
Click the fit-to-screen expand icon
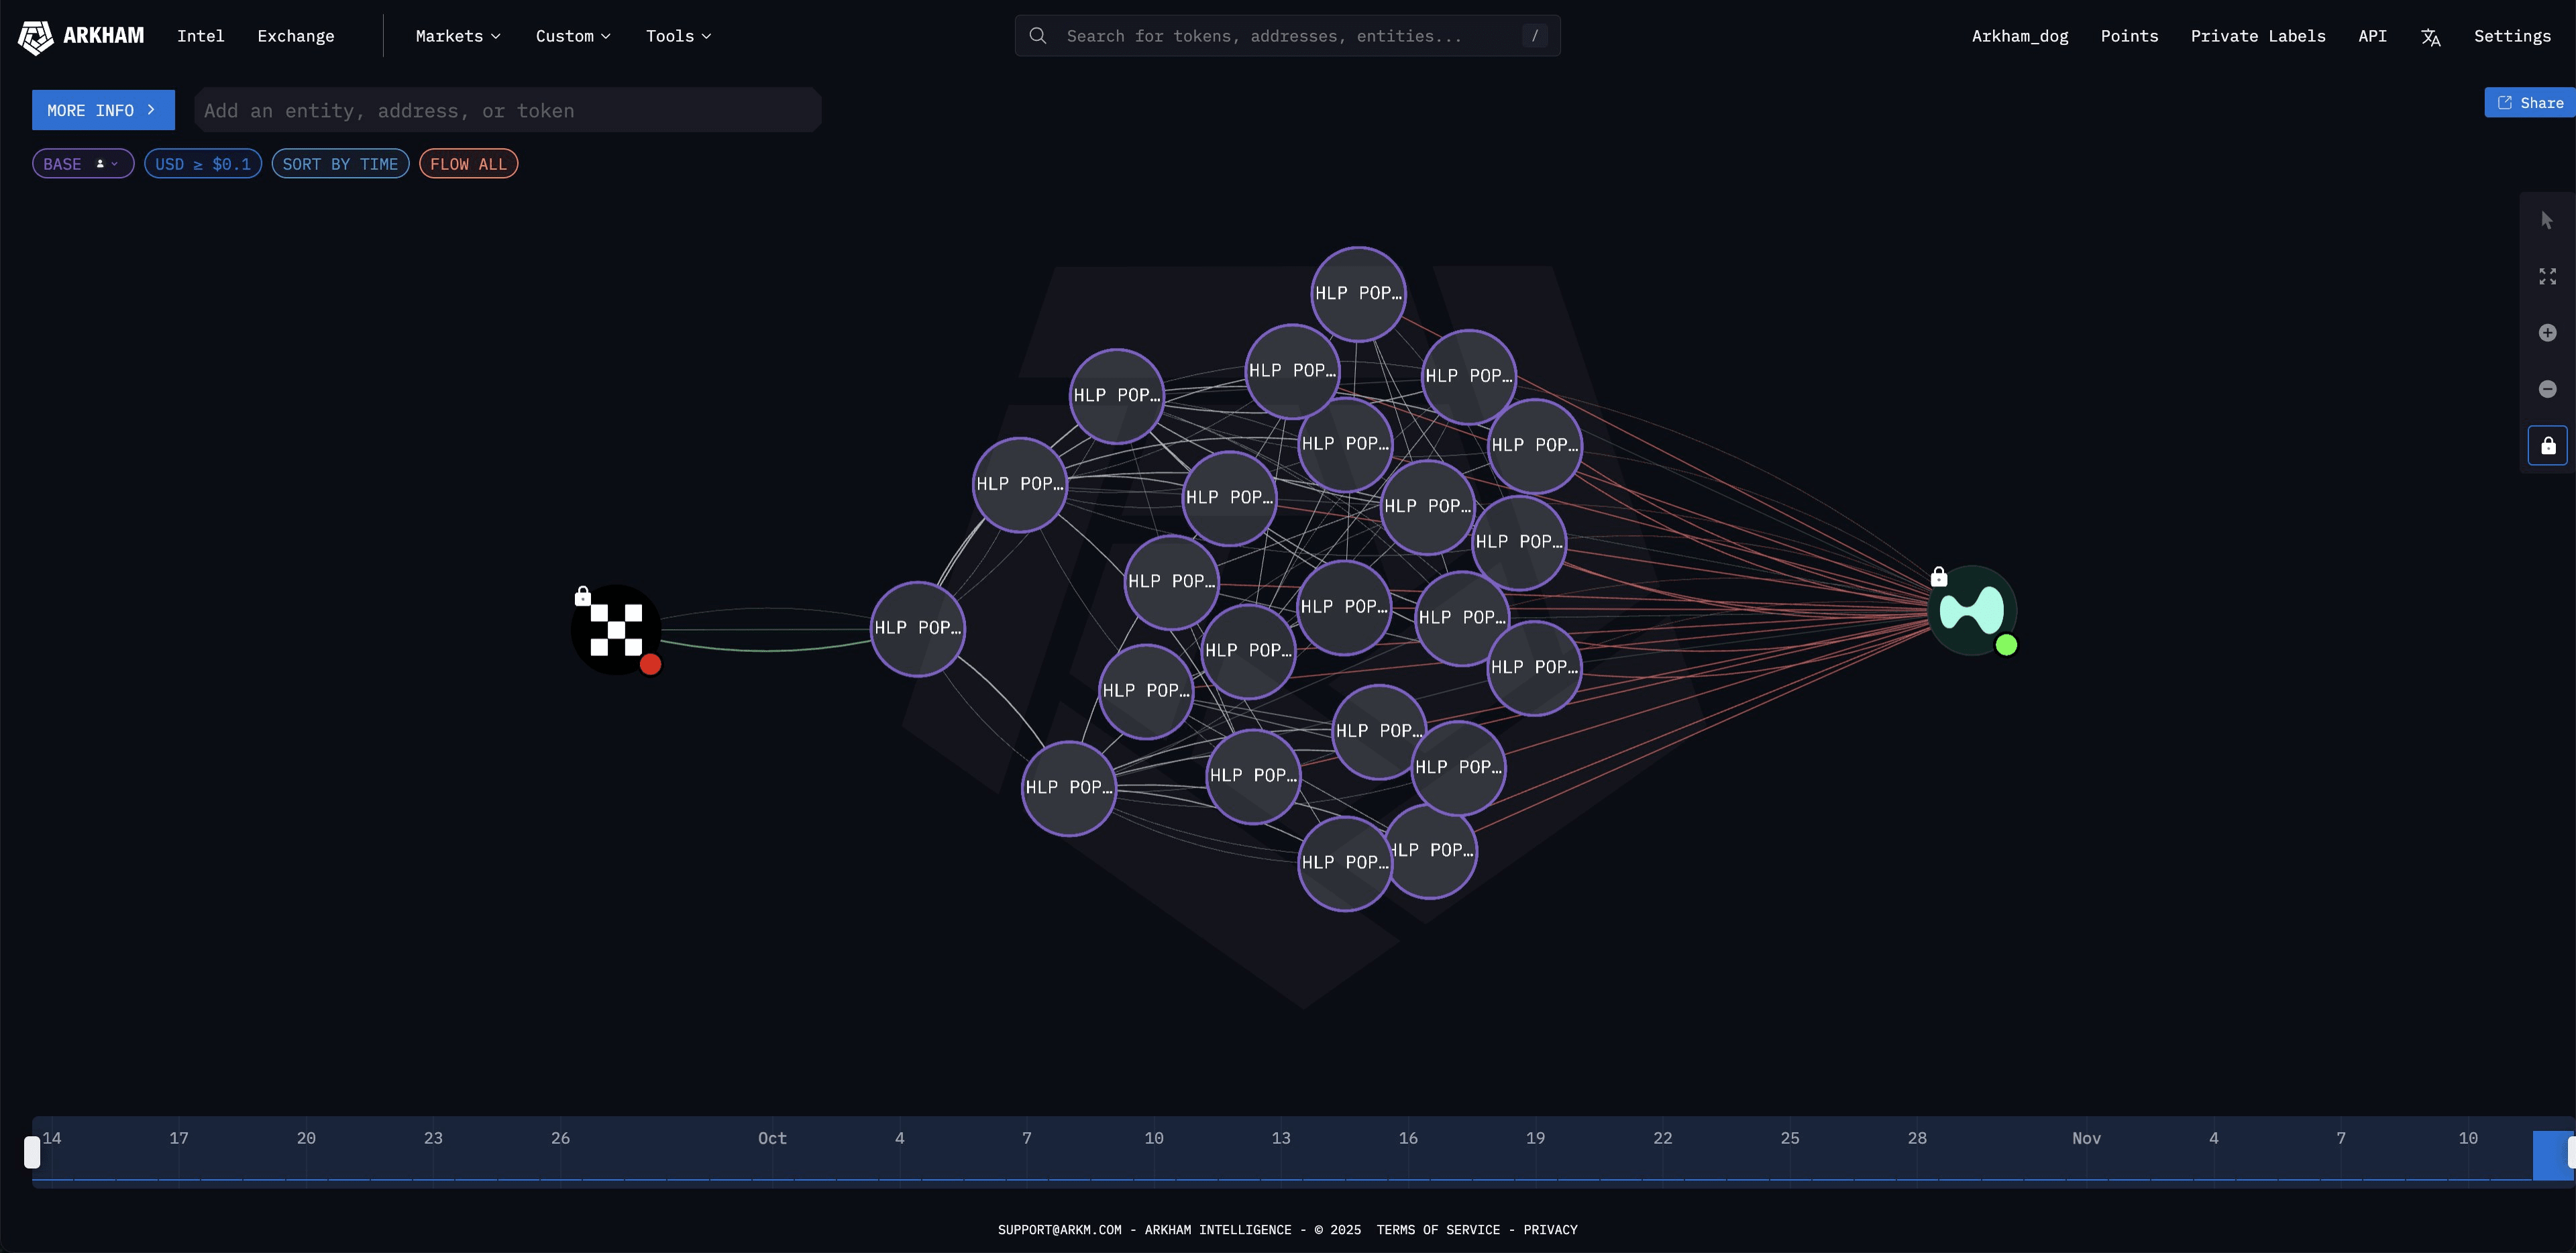tap(2547, 276)
